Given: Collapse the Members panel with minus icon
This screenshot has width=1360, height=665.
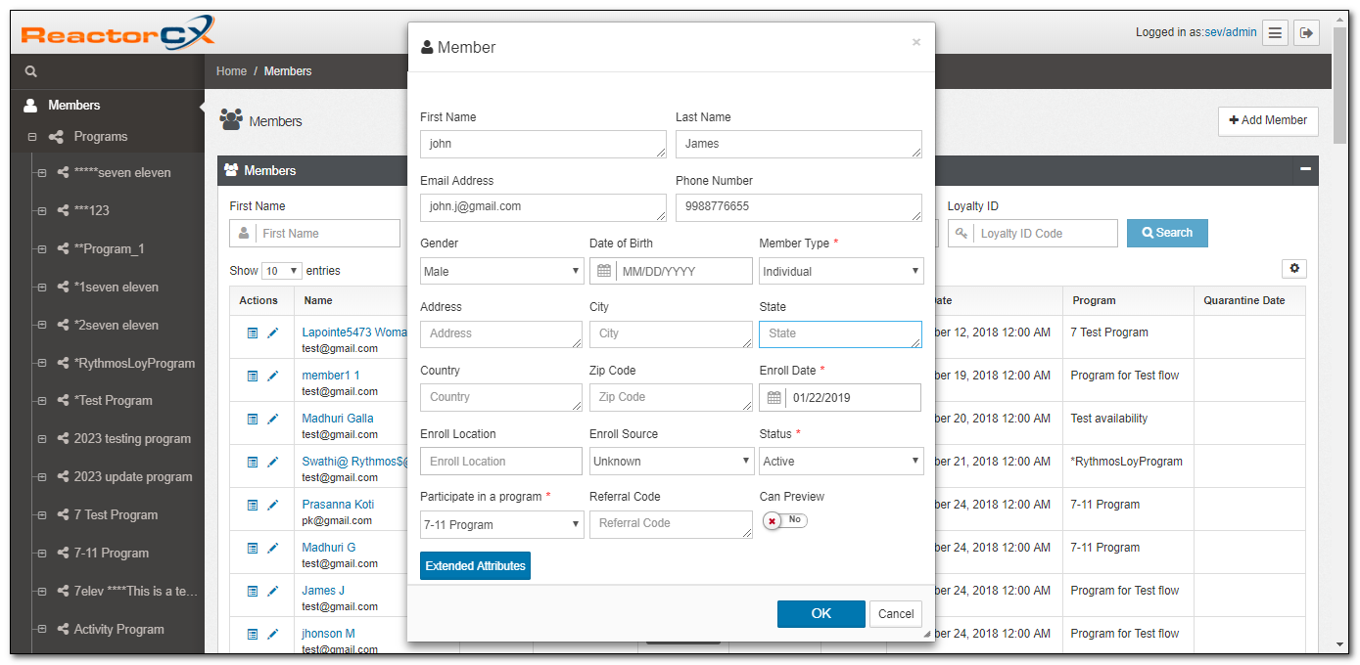Looking at the screenshot, I should pyautogui.click(x=1304, y=169).
